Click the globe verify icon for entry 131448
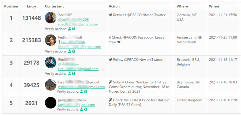241x116 pixels. tap(74, 29)
